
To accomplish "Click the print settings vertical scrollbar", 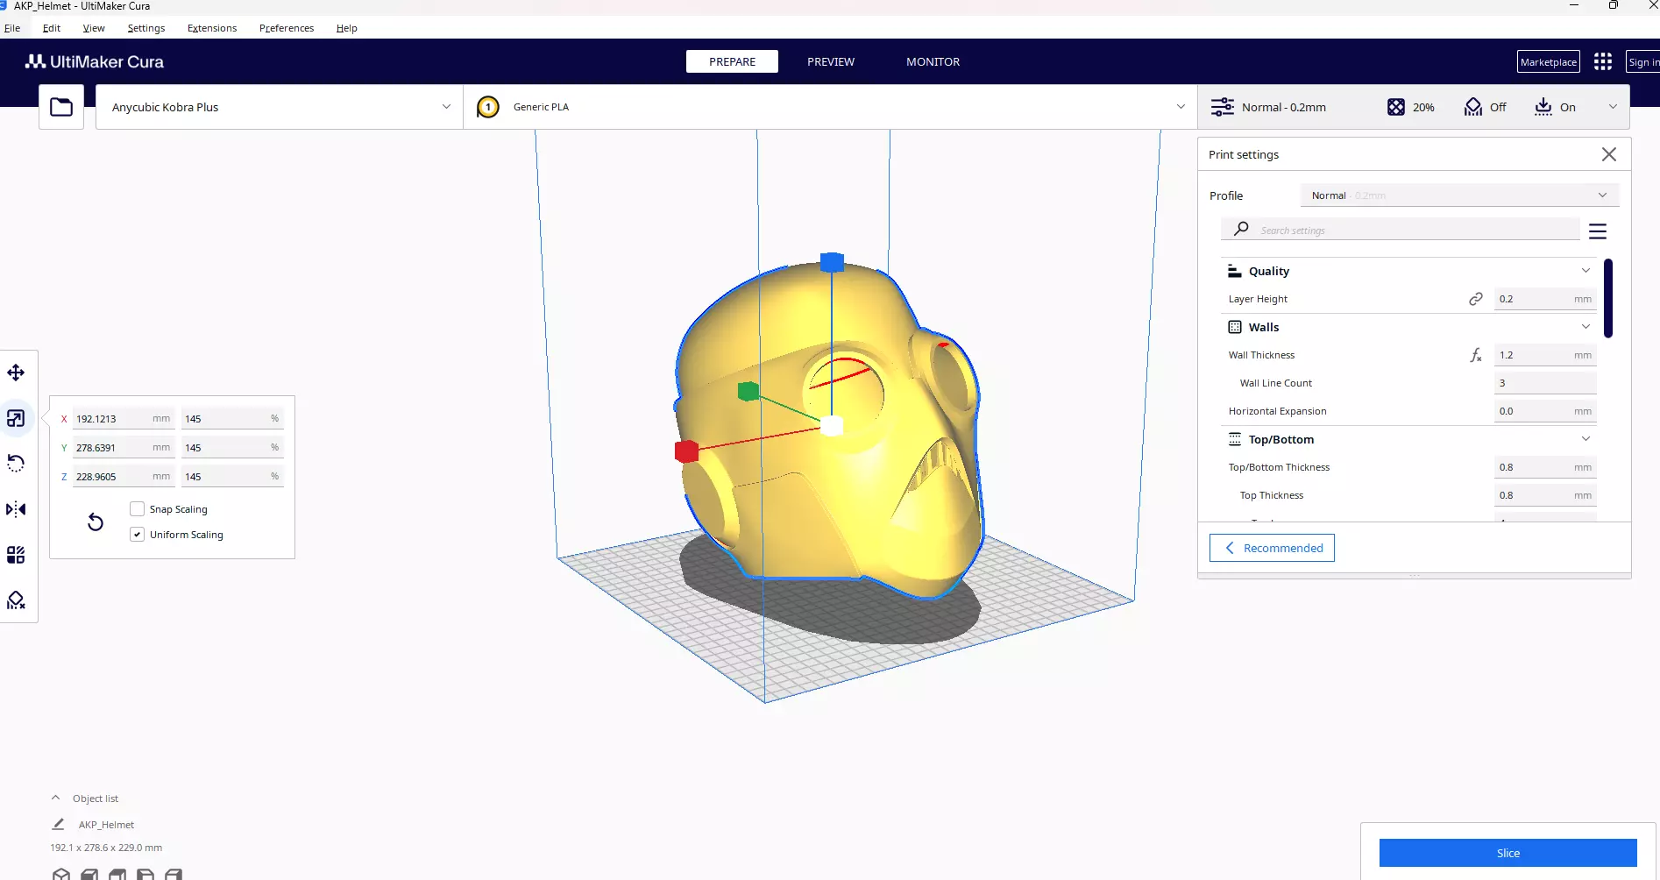I will click(x=1608, y=298).
